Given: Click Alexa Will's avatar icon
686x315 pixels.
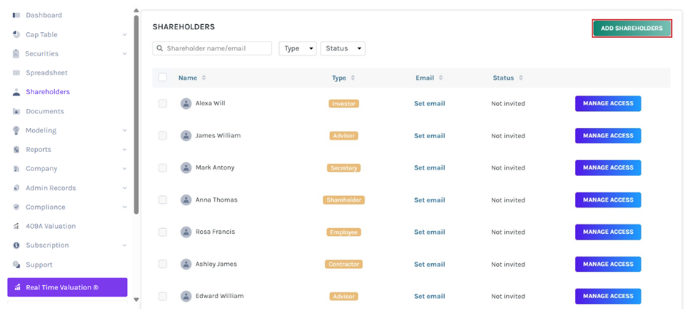Looking at the screenshot, I should (186, 104).
